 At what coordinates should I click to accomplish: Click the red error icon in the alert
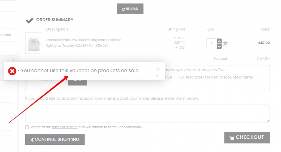(x=12, y=71)
